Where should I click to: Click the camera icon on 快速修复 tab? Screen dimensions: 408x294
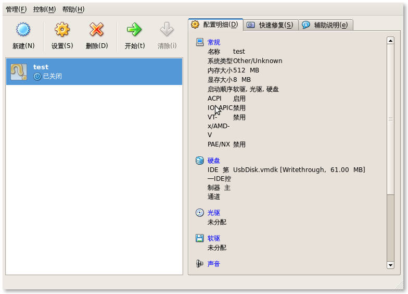click(251, 25)
